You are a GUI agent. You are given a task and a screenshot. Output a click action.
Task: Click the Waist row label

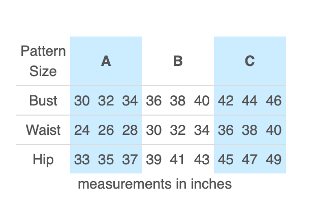click(x=43, y=130)
